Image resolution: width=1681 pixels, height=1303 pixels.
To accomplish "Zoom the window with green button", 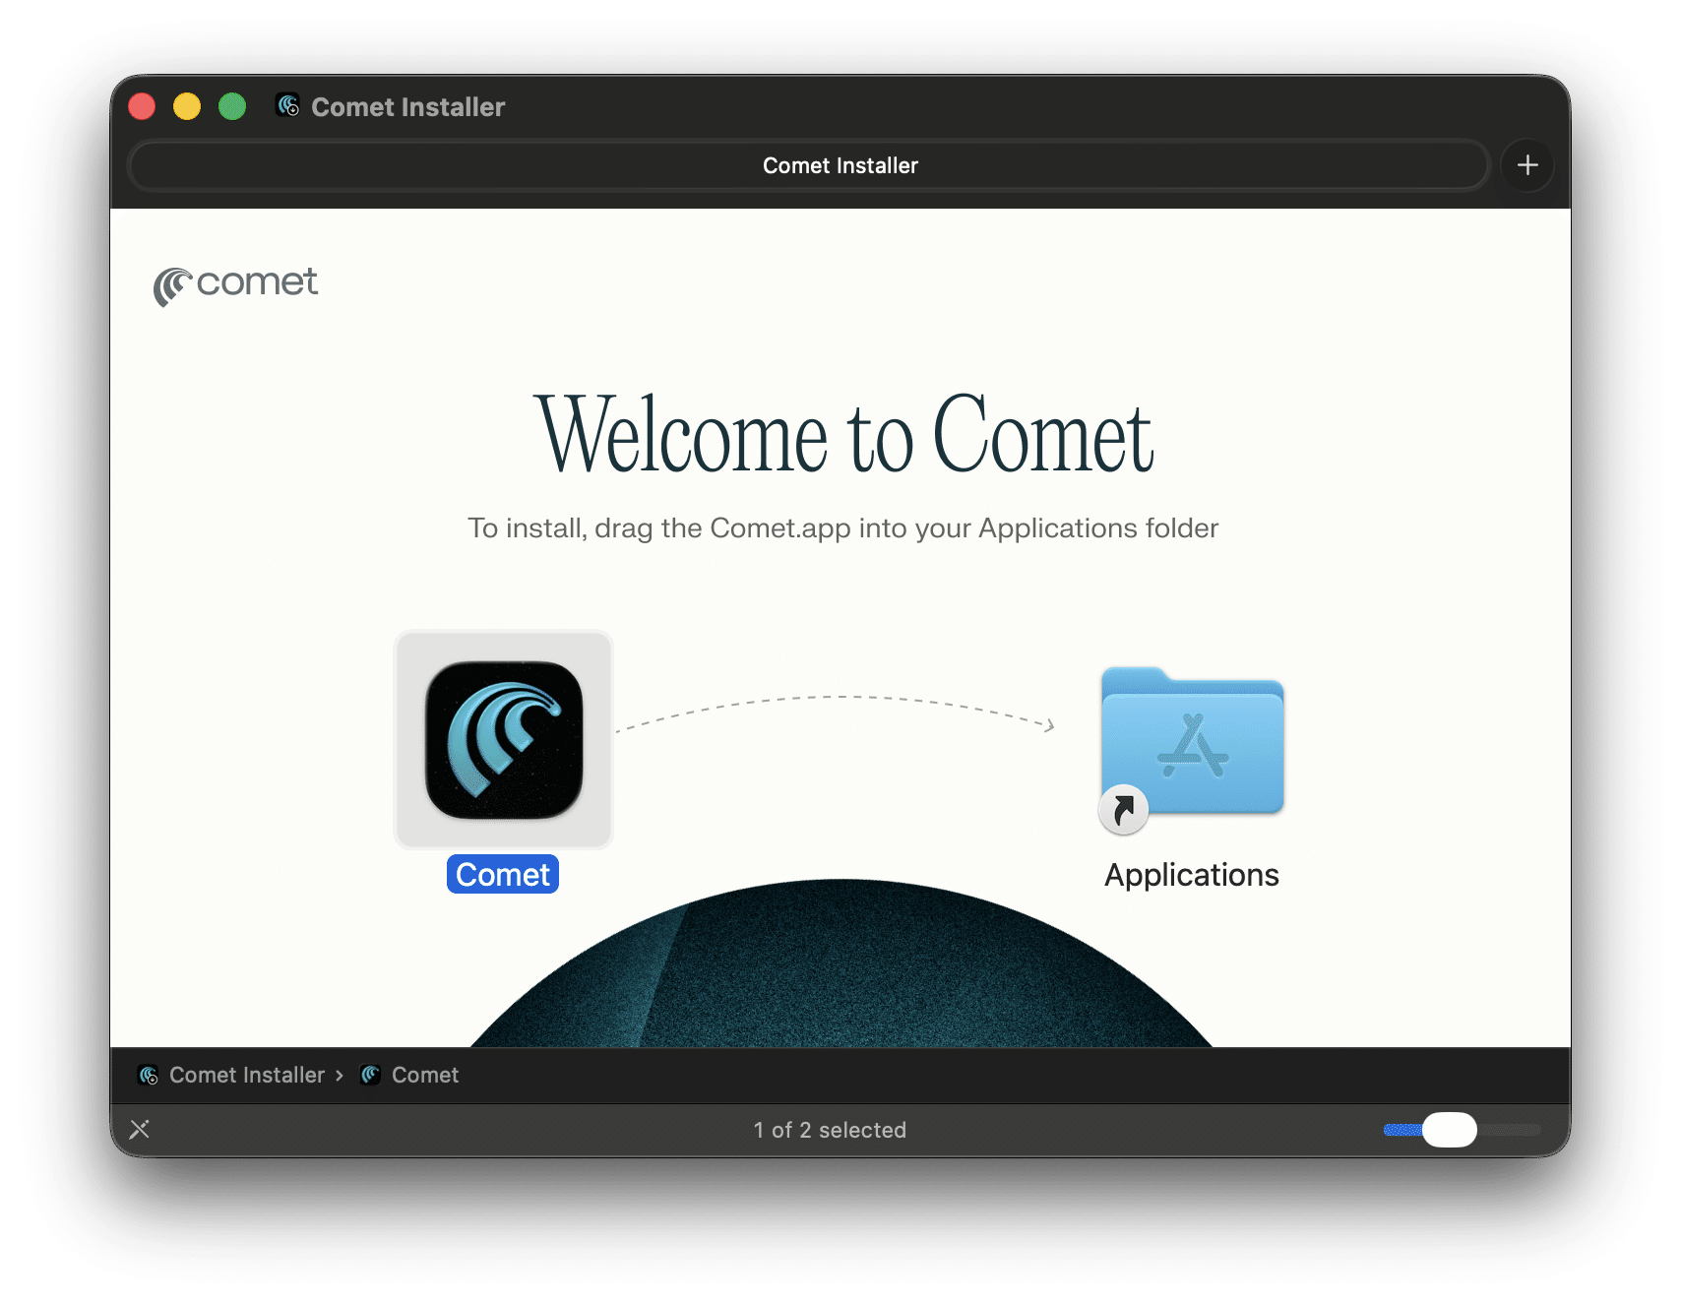I will click(232, 106).
